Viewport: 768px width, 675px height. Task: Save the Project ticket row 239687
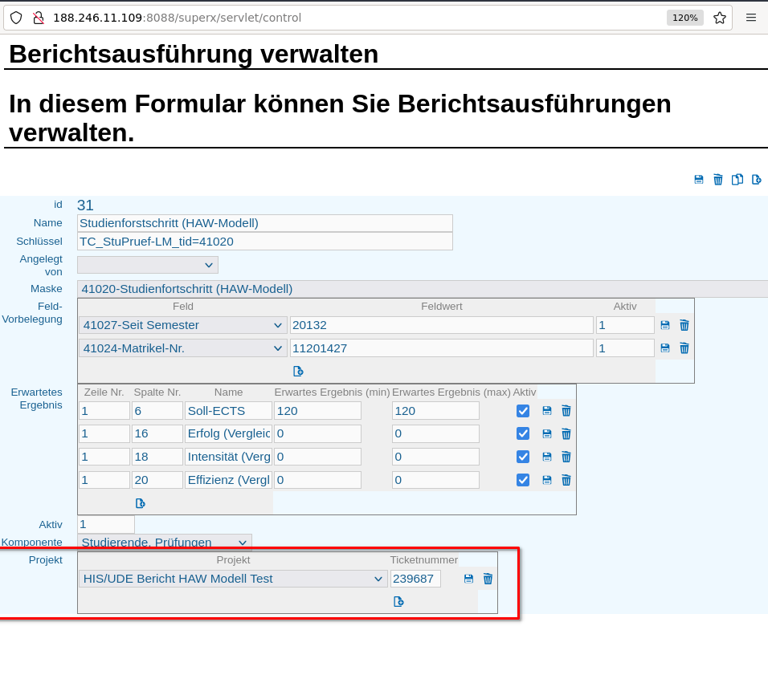point(469,579)
